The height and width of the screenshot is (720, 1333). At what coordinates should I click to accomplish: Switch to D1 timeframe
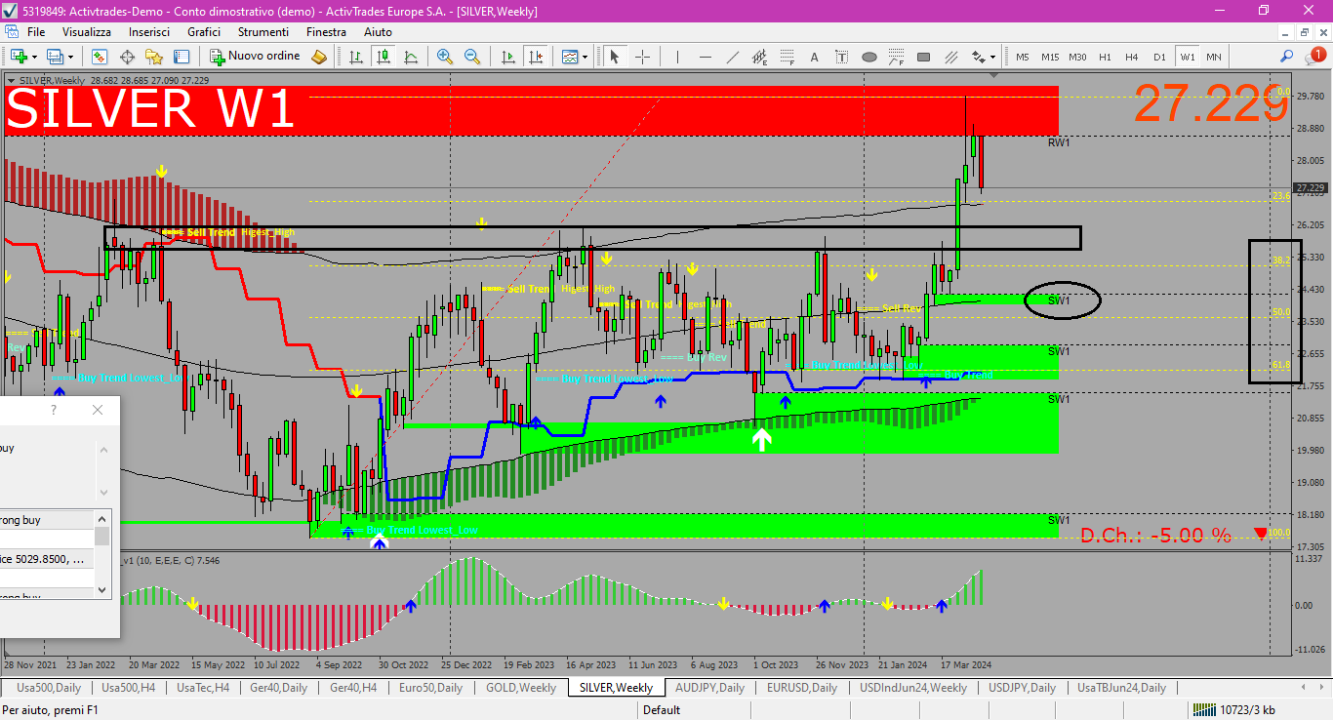click(x=1159, y=57)
